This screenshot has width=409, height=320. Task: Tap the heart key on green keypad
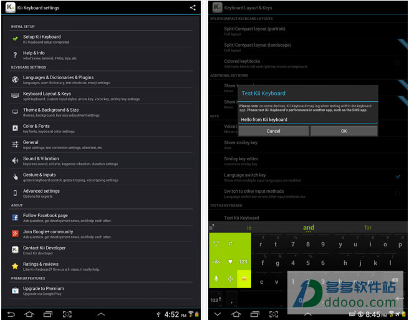[x=230, y=261]
